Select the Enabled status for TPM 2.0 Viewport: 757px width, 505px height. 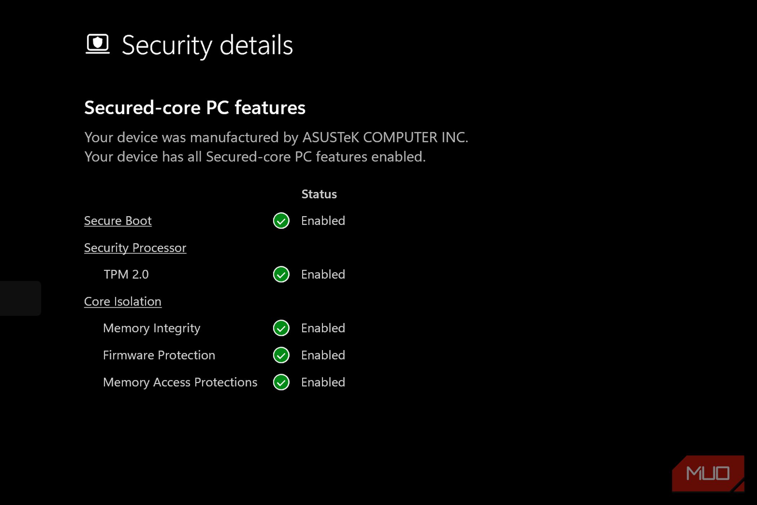tap(323, 275)
